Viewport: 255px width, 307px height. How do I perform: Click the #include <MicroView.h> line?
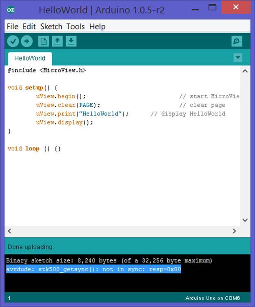[x=47, y=70]
